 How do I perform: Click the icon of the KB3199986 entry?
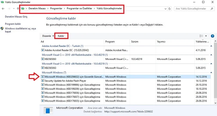[x=43, y=85]
